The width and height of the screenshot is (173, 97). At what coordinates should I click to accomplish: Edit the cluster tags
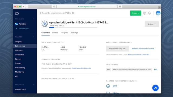pyautogui.click(x=156, y=70)
